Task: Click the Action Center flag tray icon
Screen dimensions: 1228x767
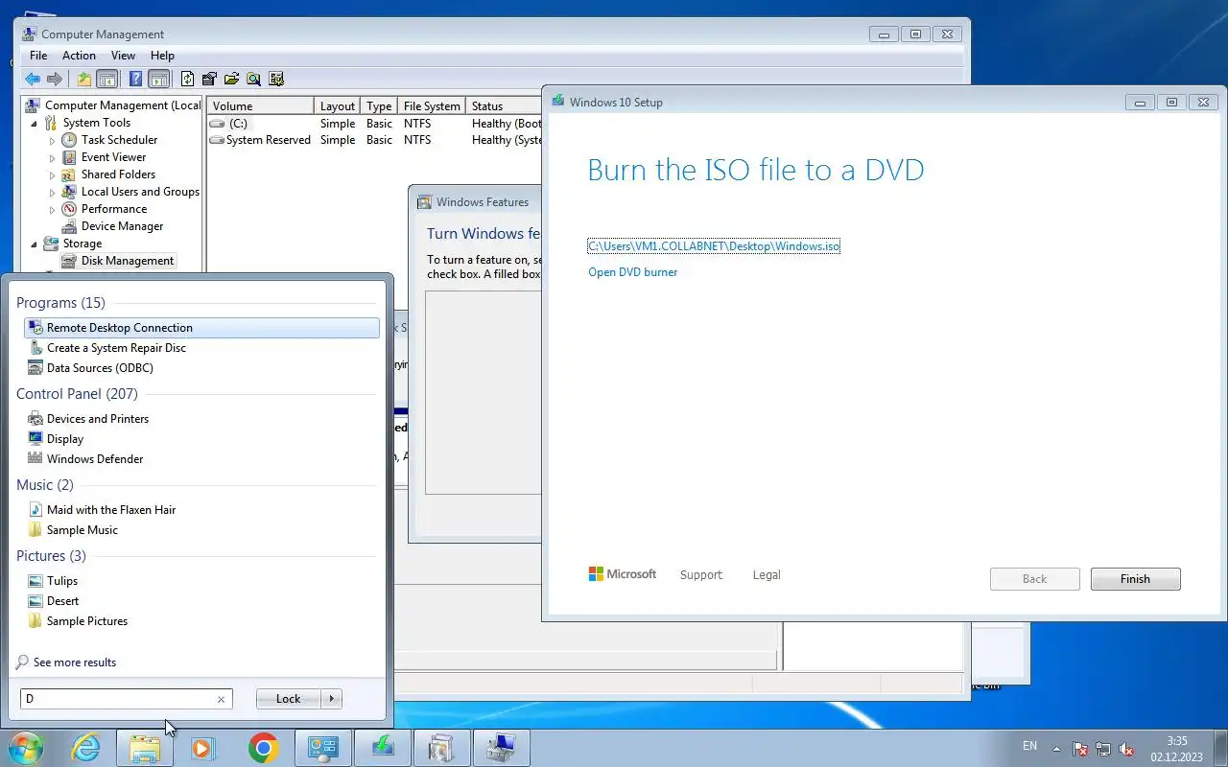Action: (1080, 749)
